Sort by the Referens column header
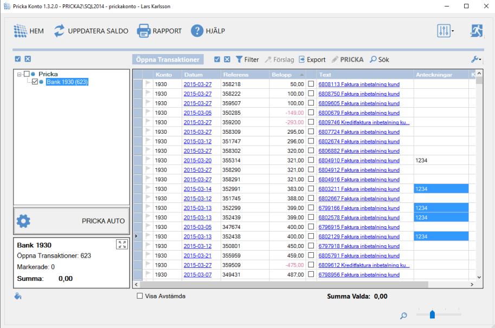The image size is (495, 328). point(245,75)
